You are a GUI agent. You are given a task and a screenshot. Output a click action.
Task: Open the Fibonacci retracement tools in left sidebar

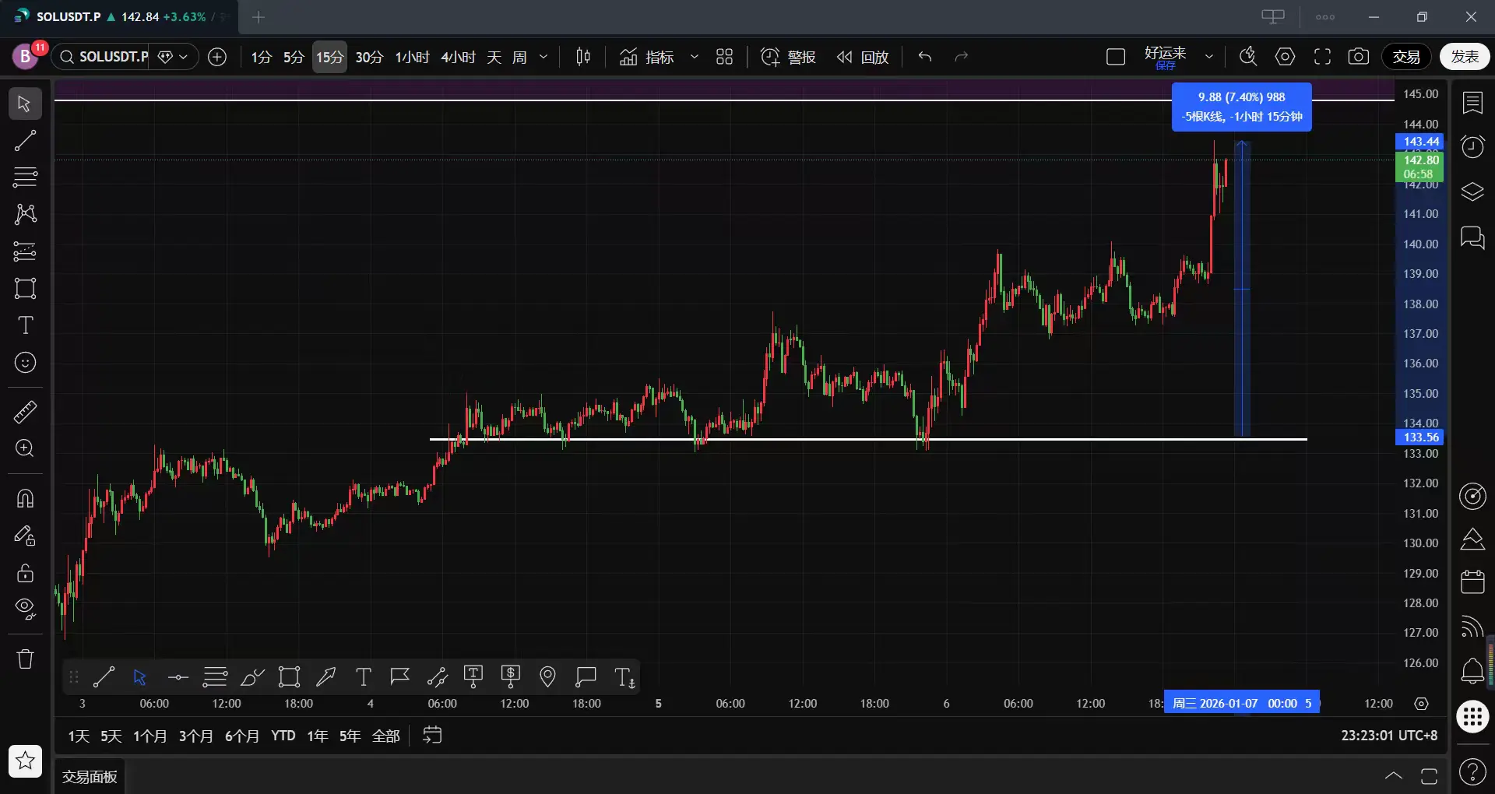(x=25, y=177)
